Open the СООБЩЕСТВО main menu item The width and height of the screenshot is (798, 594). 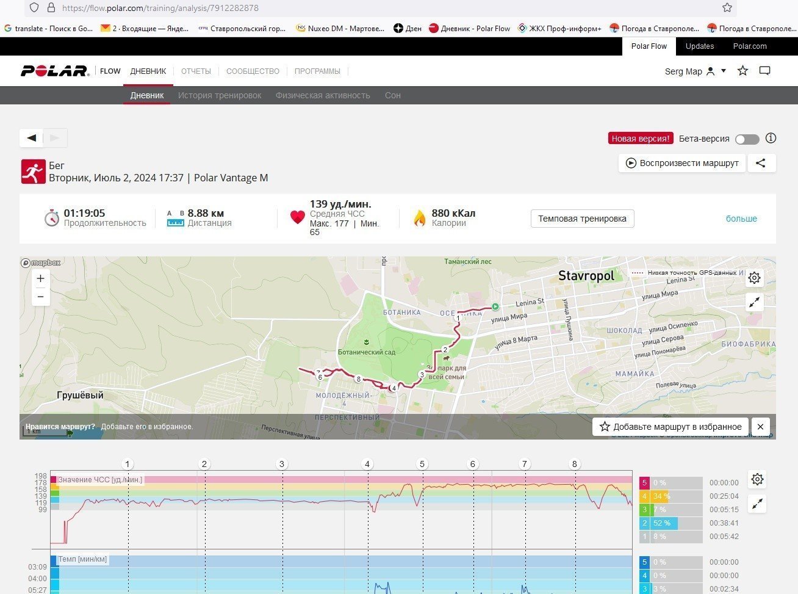tap(253, 71)
